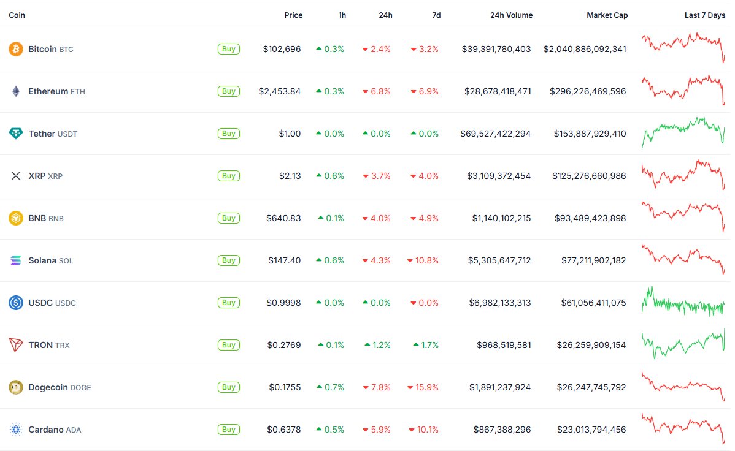The height and width of the screenshot is (451, 735).
Task: Click Solana 7d change 10.8%
Action: pos(423,260)
